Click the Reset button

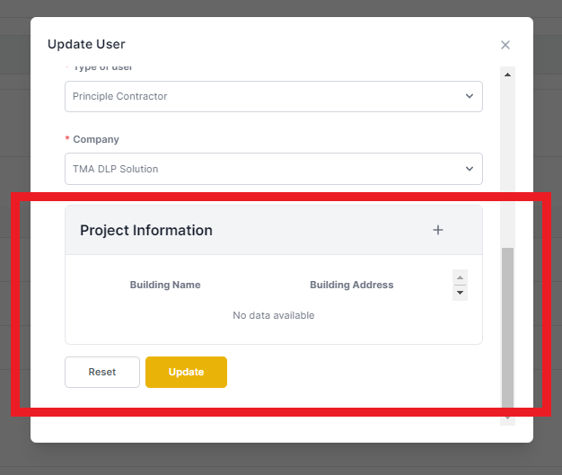pyautogui.click(x=102, y=372)
